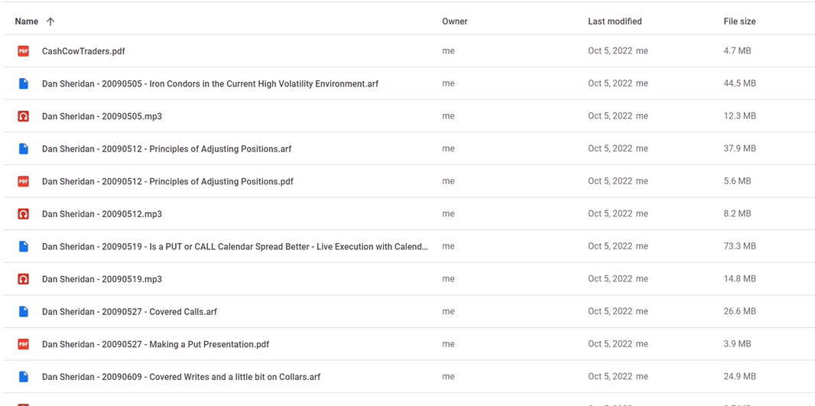Click the PDF icon for Making a Put Presentation.pdf
The width and height of the screenshot is (815, 406).
[x=24, y=344]
